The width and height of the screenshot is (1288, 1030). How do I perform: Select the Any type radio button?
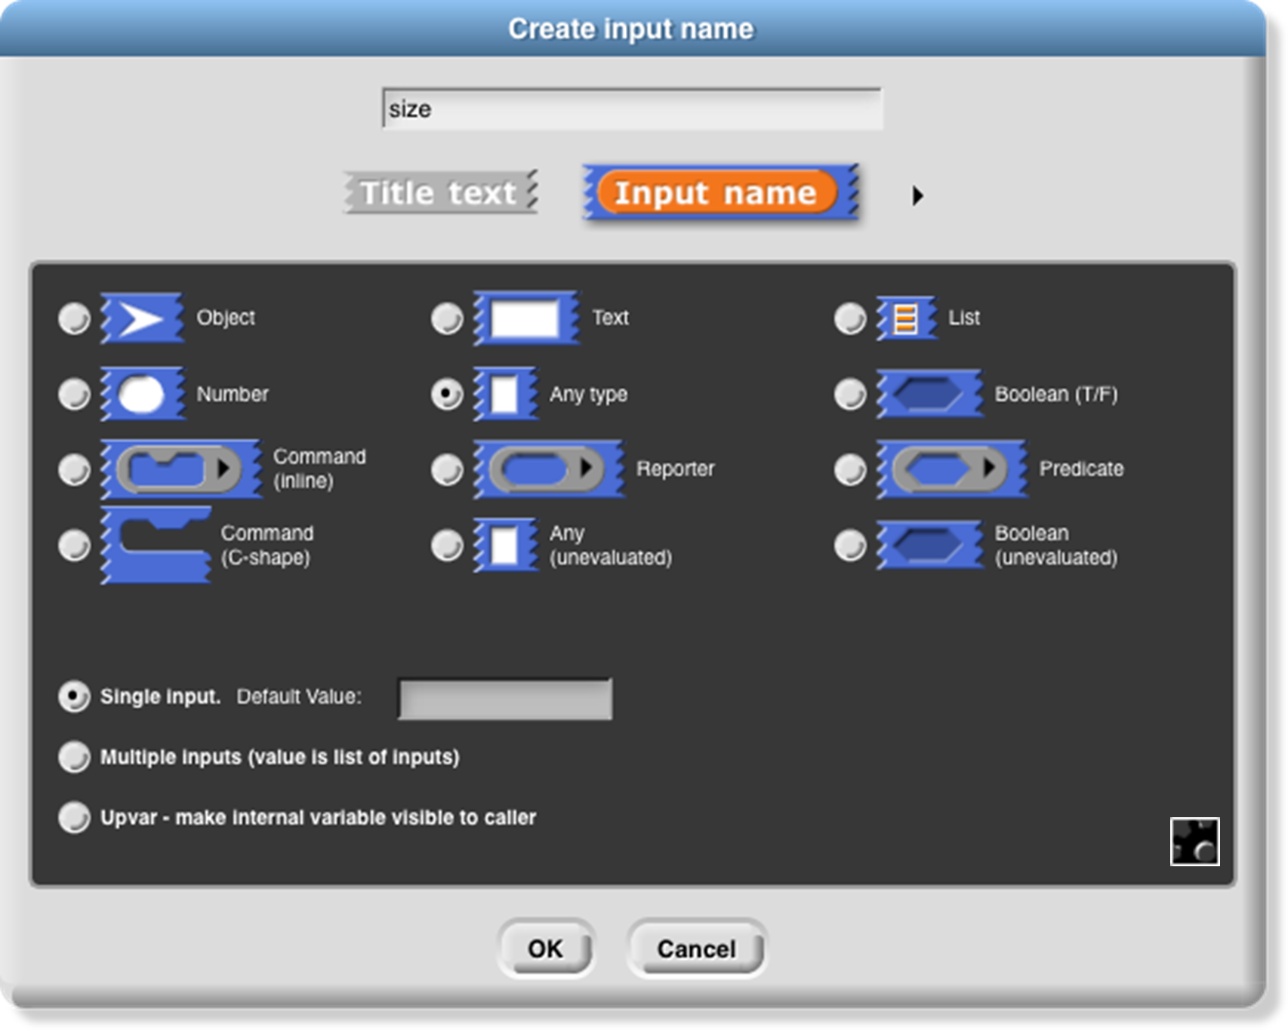(x=447, y=394)
